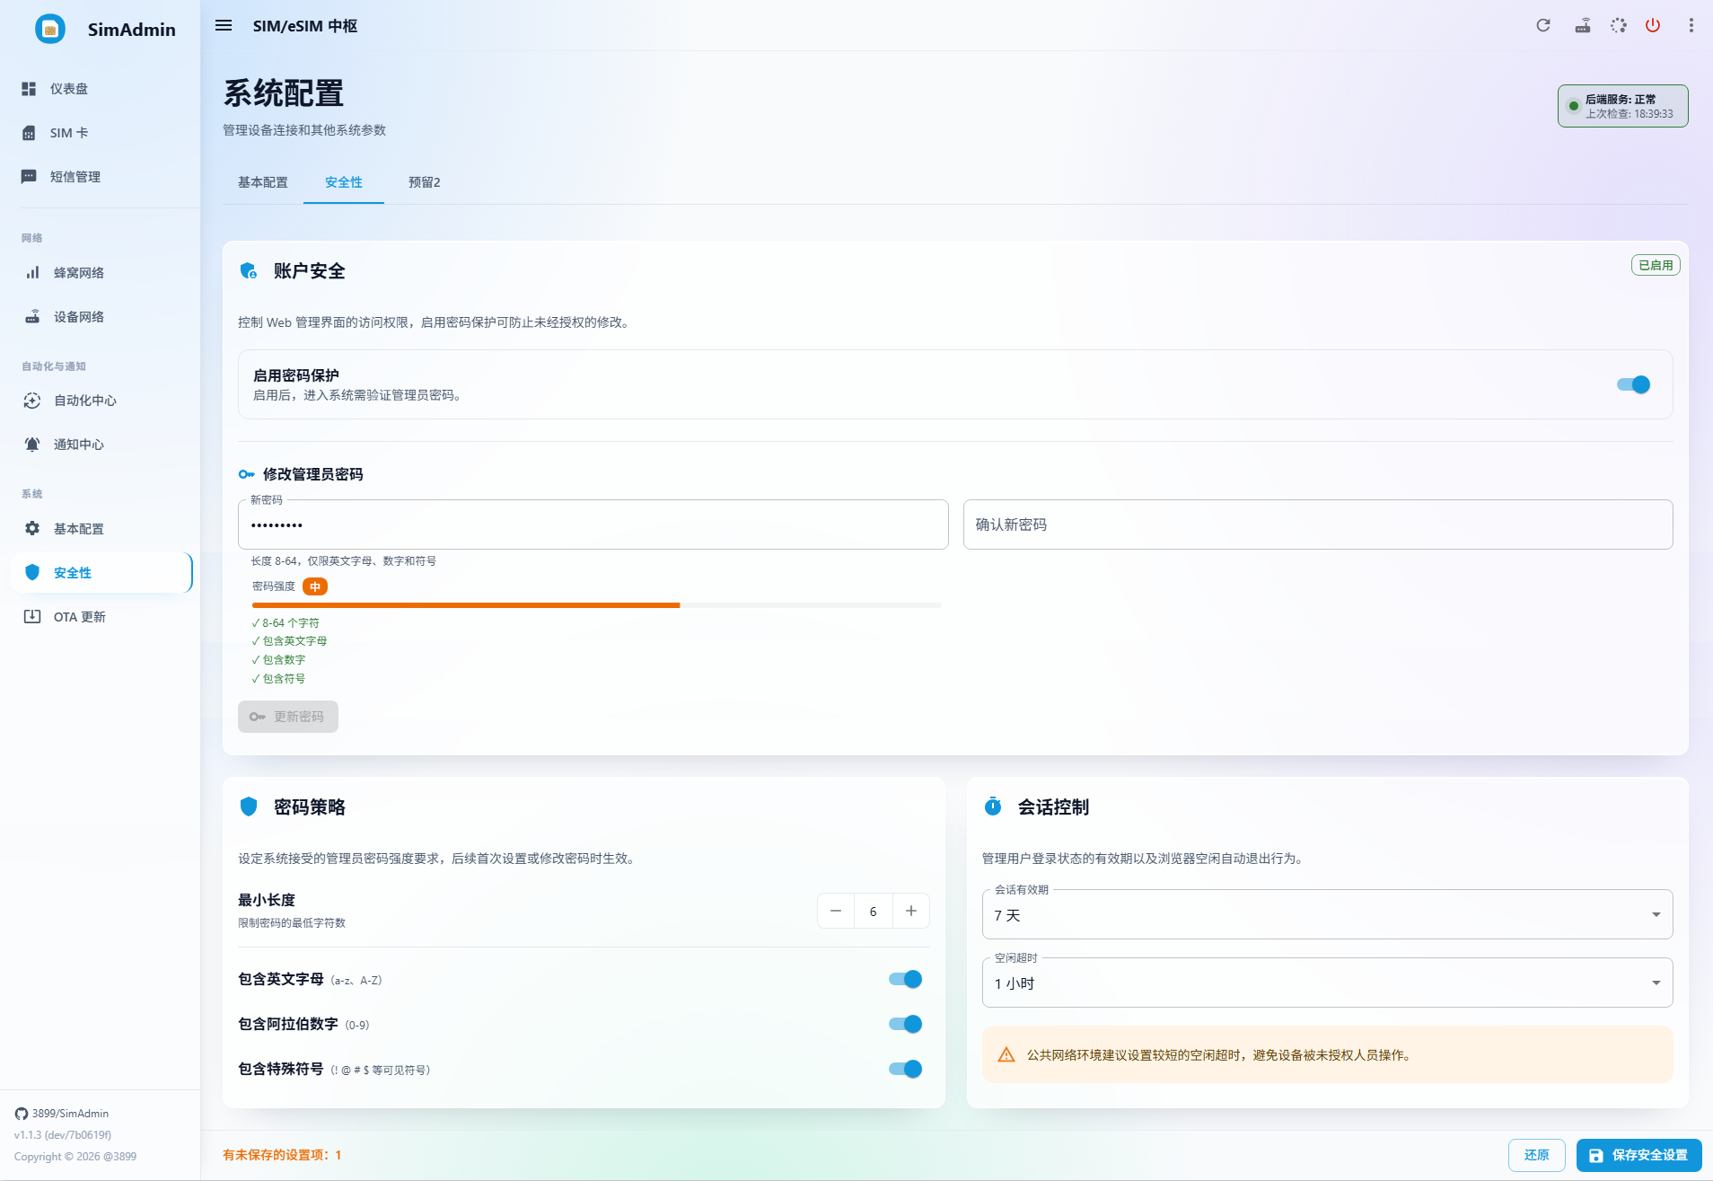Screen dimensions: 1713x1181
Task: Increase minimum length with plus button
Action: click(x=911, y=911)
